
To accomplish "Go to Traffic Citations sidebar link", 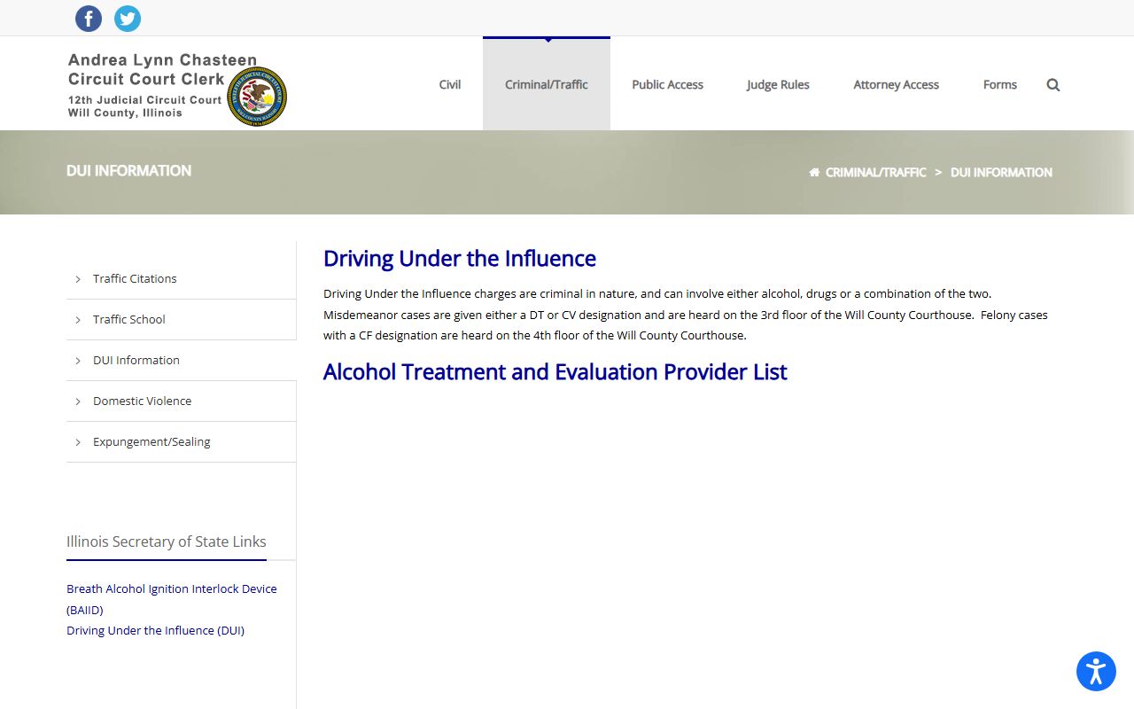I will pyautogui.click(x=135, y=278).
